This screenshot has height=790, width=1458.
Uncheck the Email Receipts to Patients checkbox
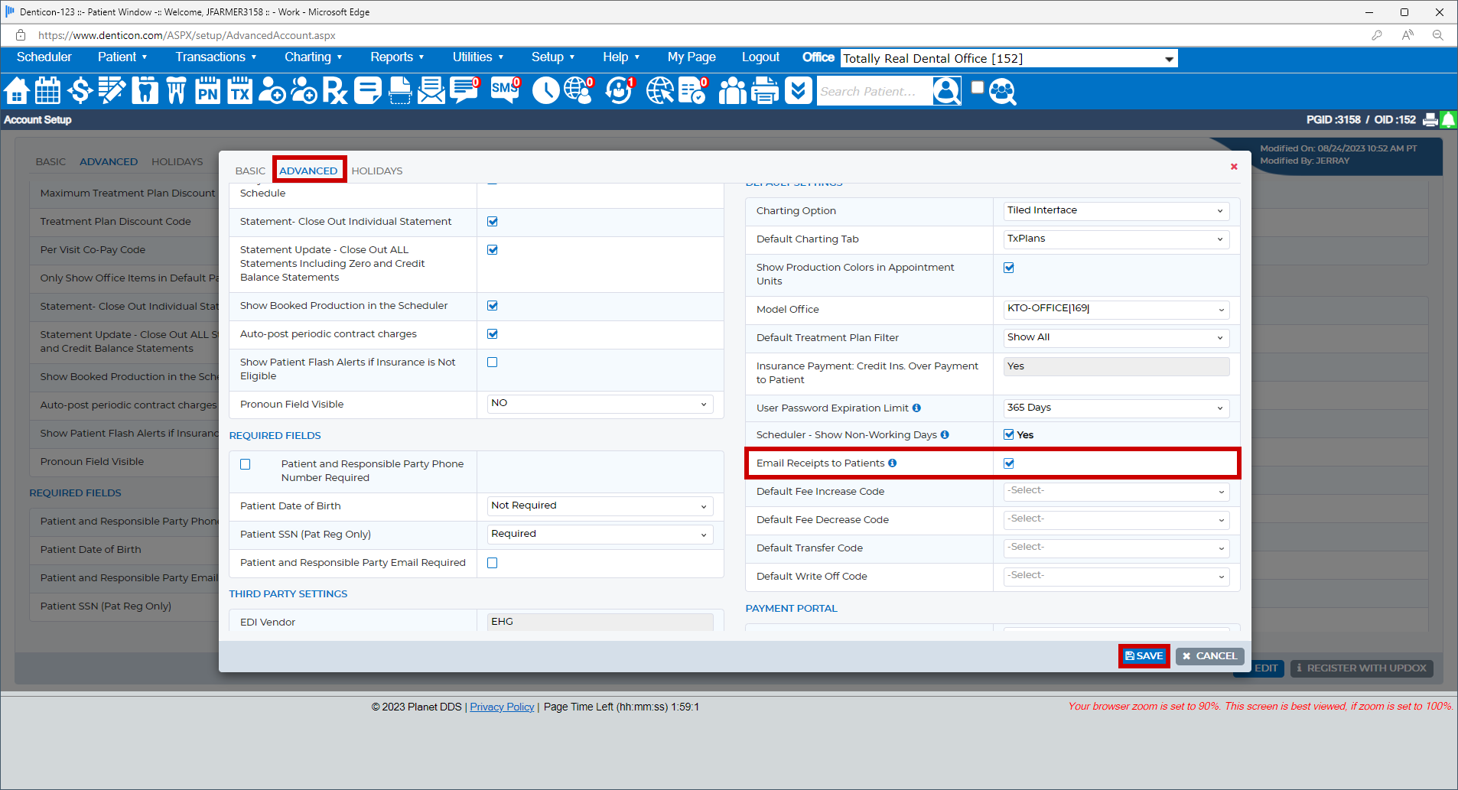[1008, 463]
